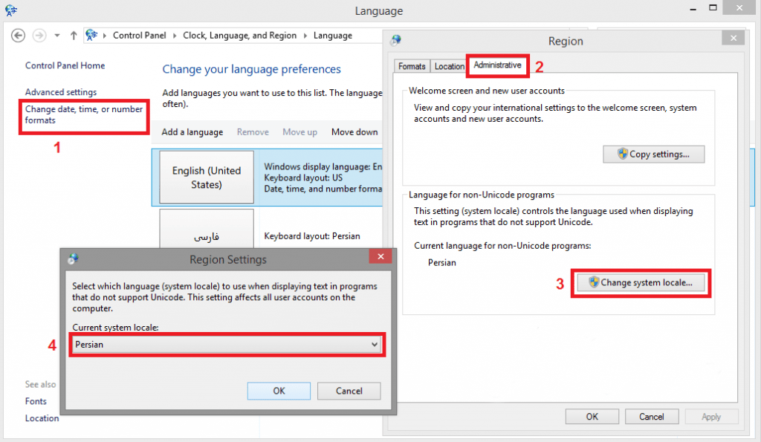Click Apply in the Region dialog
The height and width of the screenshot is (442, 761).
[711, 417]
